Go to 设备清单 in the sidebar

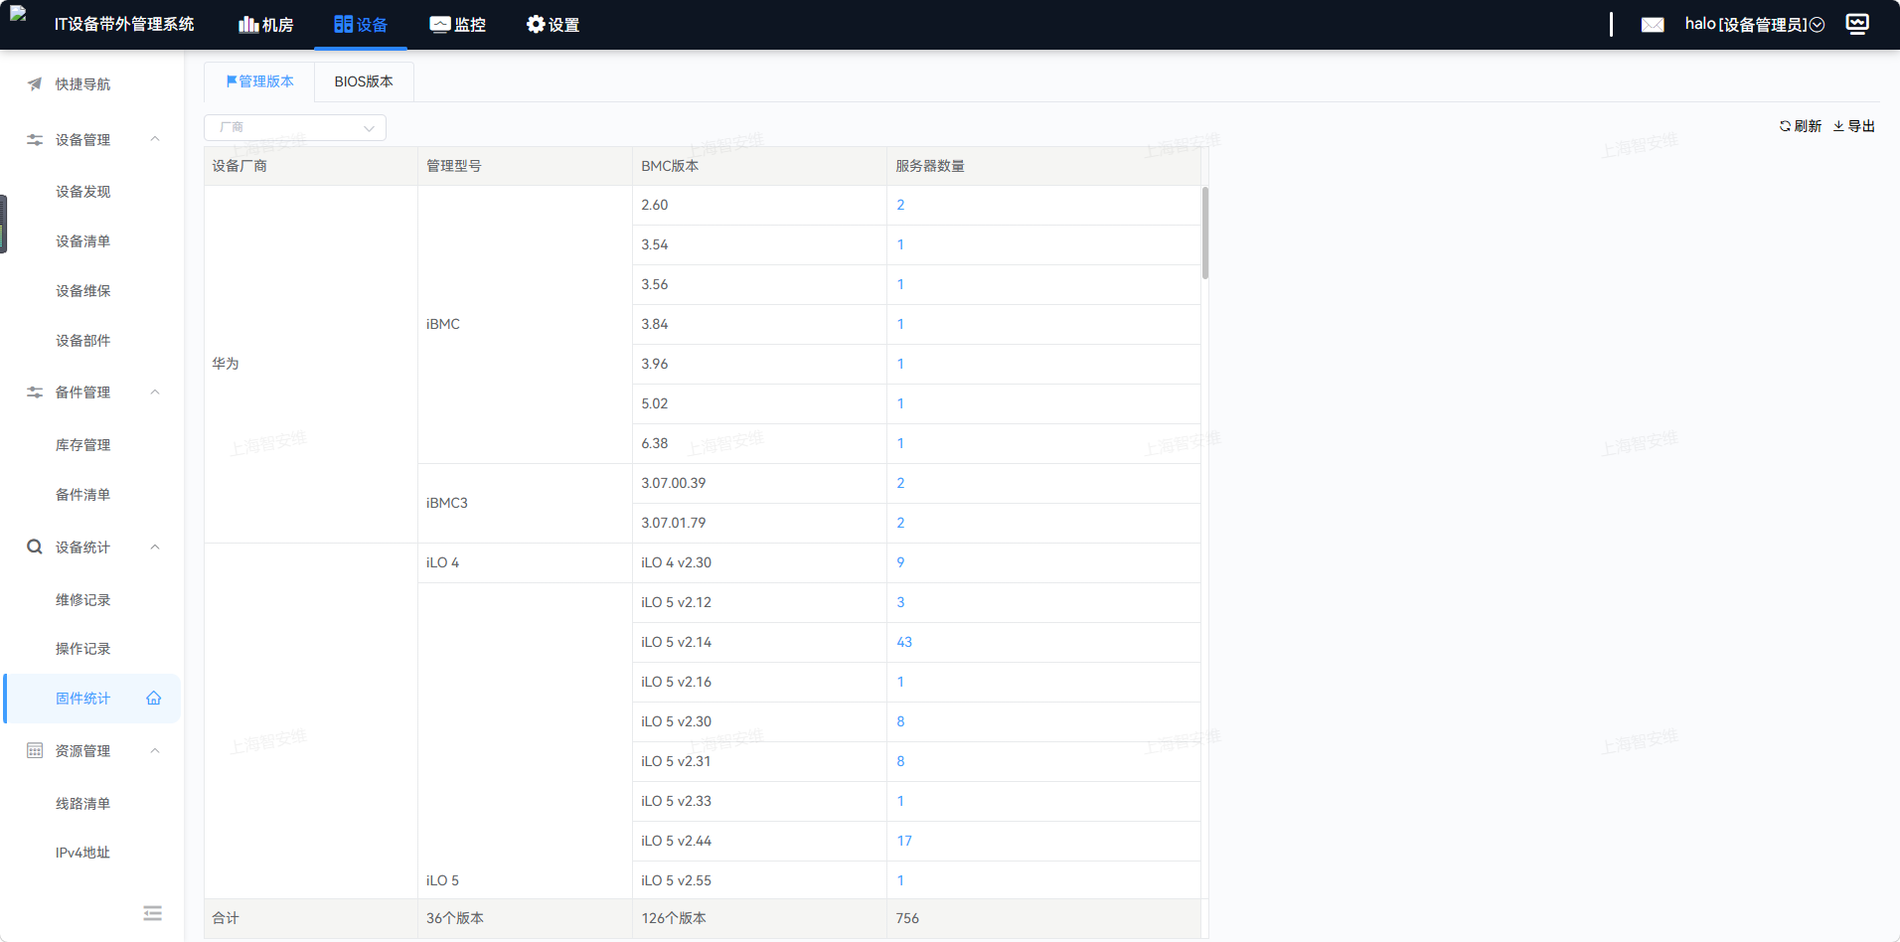[83, 241]
